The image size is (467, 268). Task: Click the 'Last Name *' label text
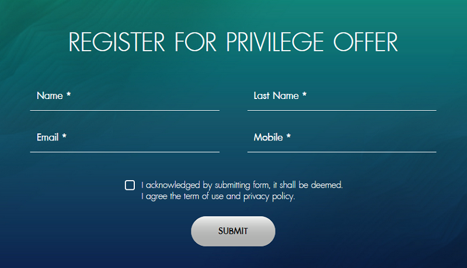280,96
